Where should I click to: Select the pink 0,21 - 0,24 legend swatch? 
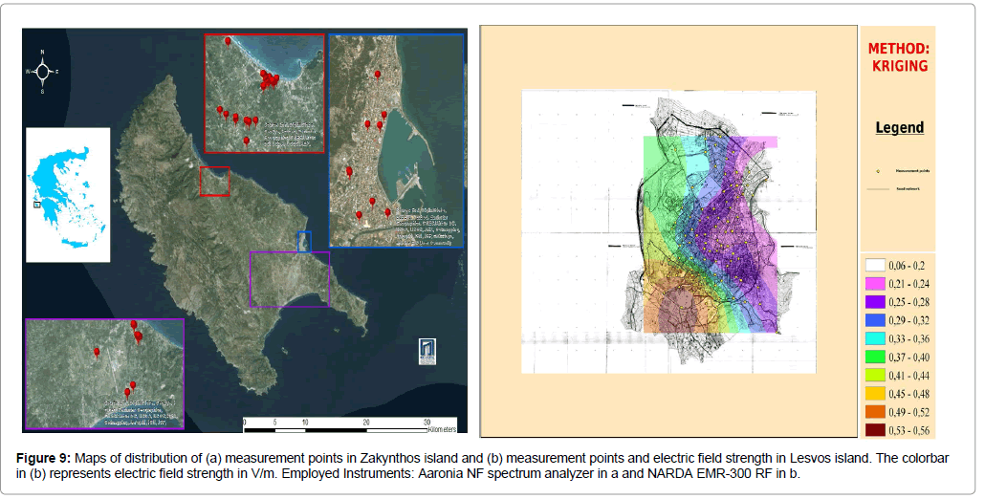coord(875,284)
